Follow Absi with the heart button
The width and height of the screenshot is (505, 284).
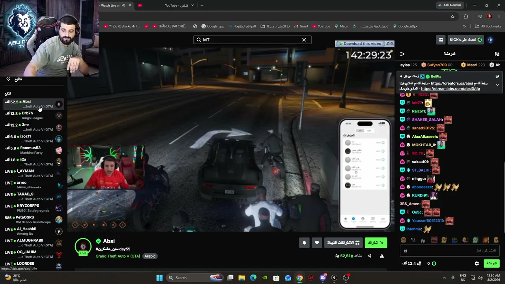click(317, 243)
